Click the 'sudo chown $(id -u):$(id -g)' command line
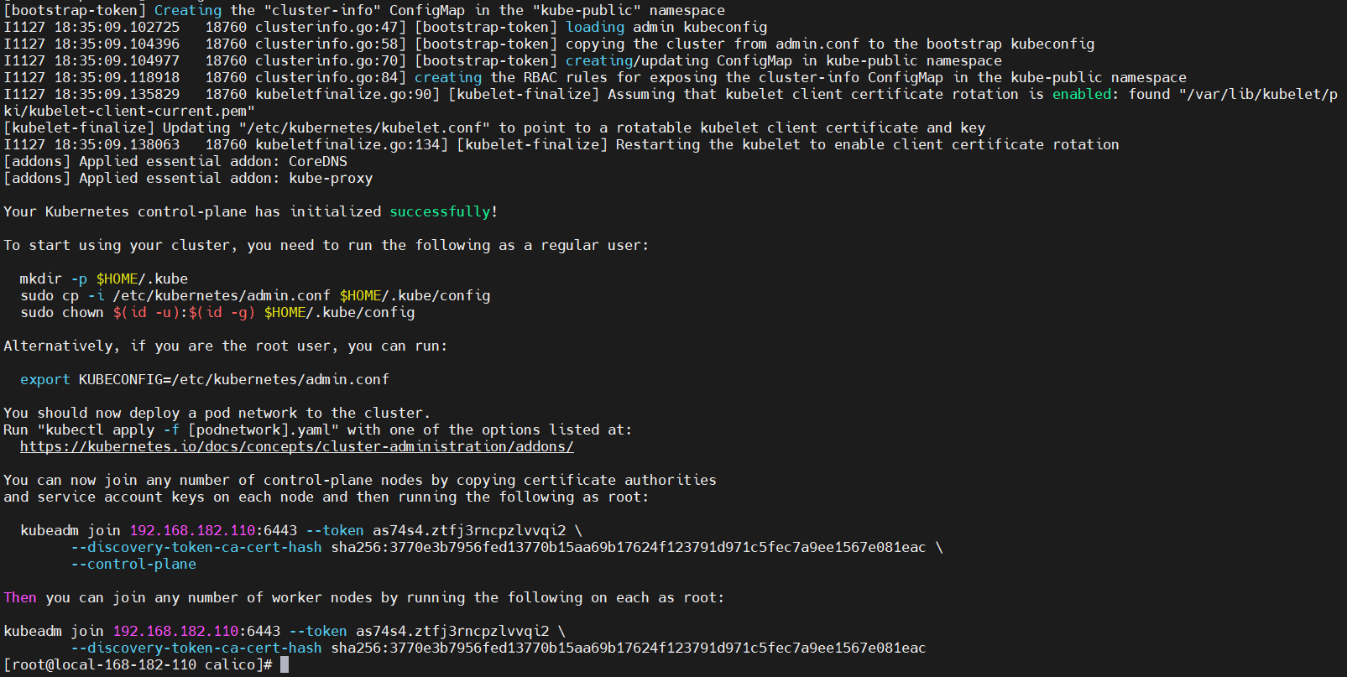1347x677 pixels. (x=217, y=312)
